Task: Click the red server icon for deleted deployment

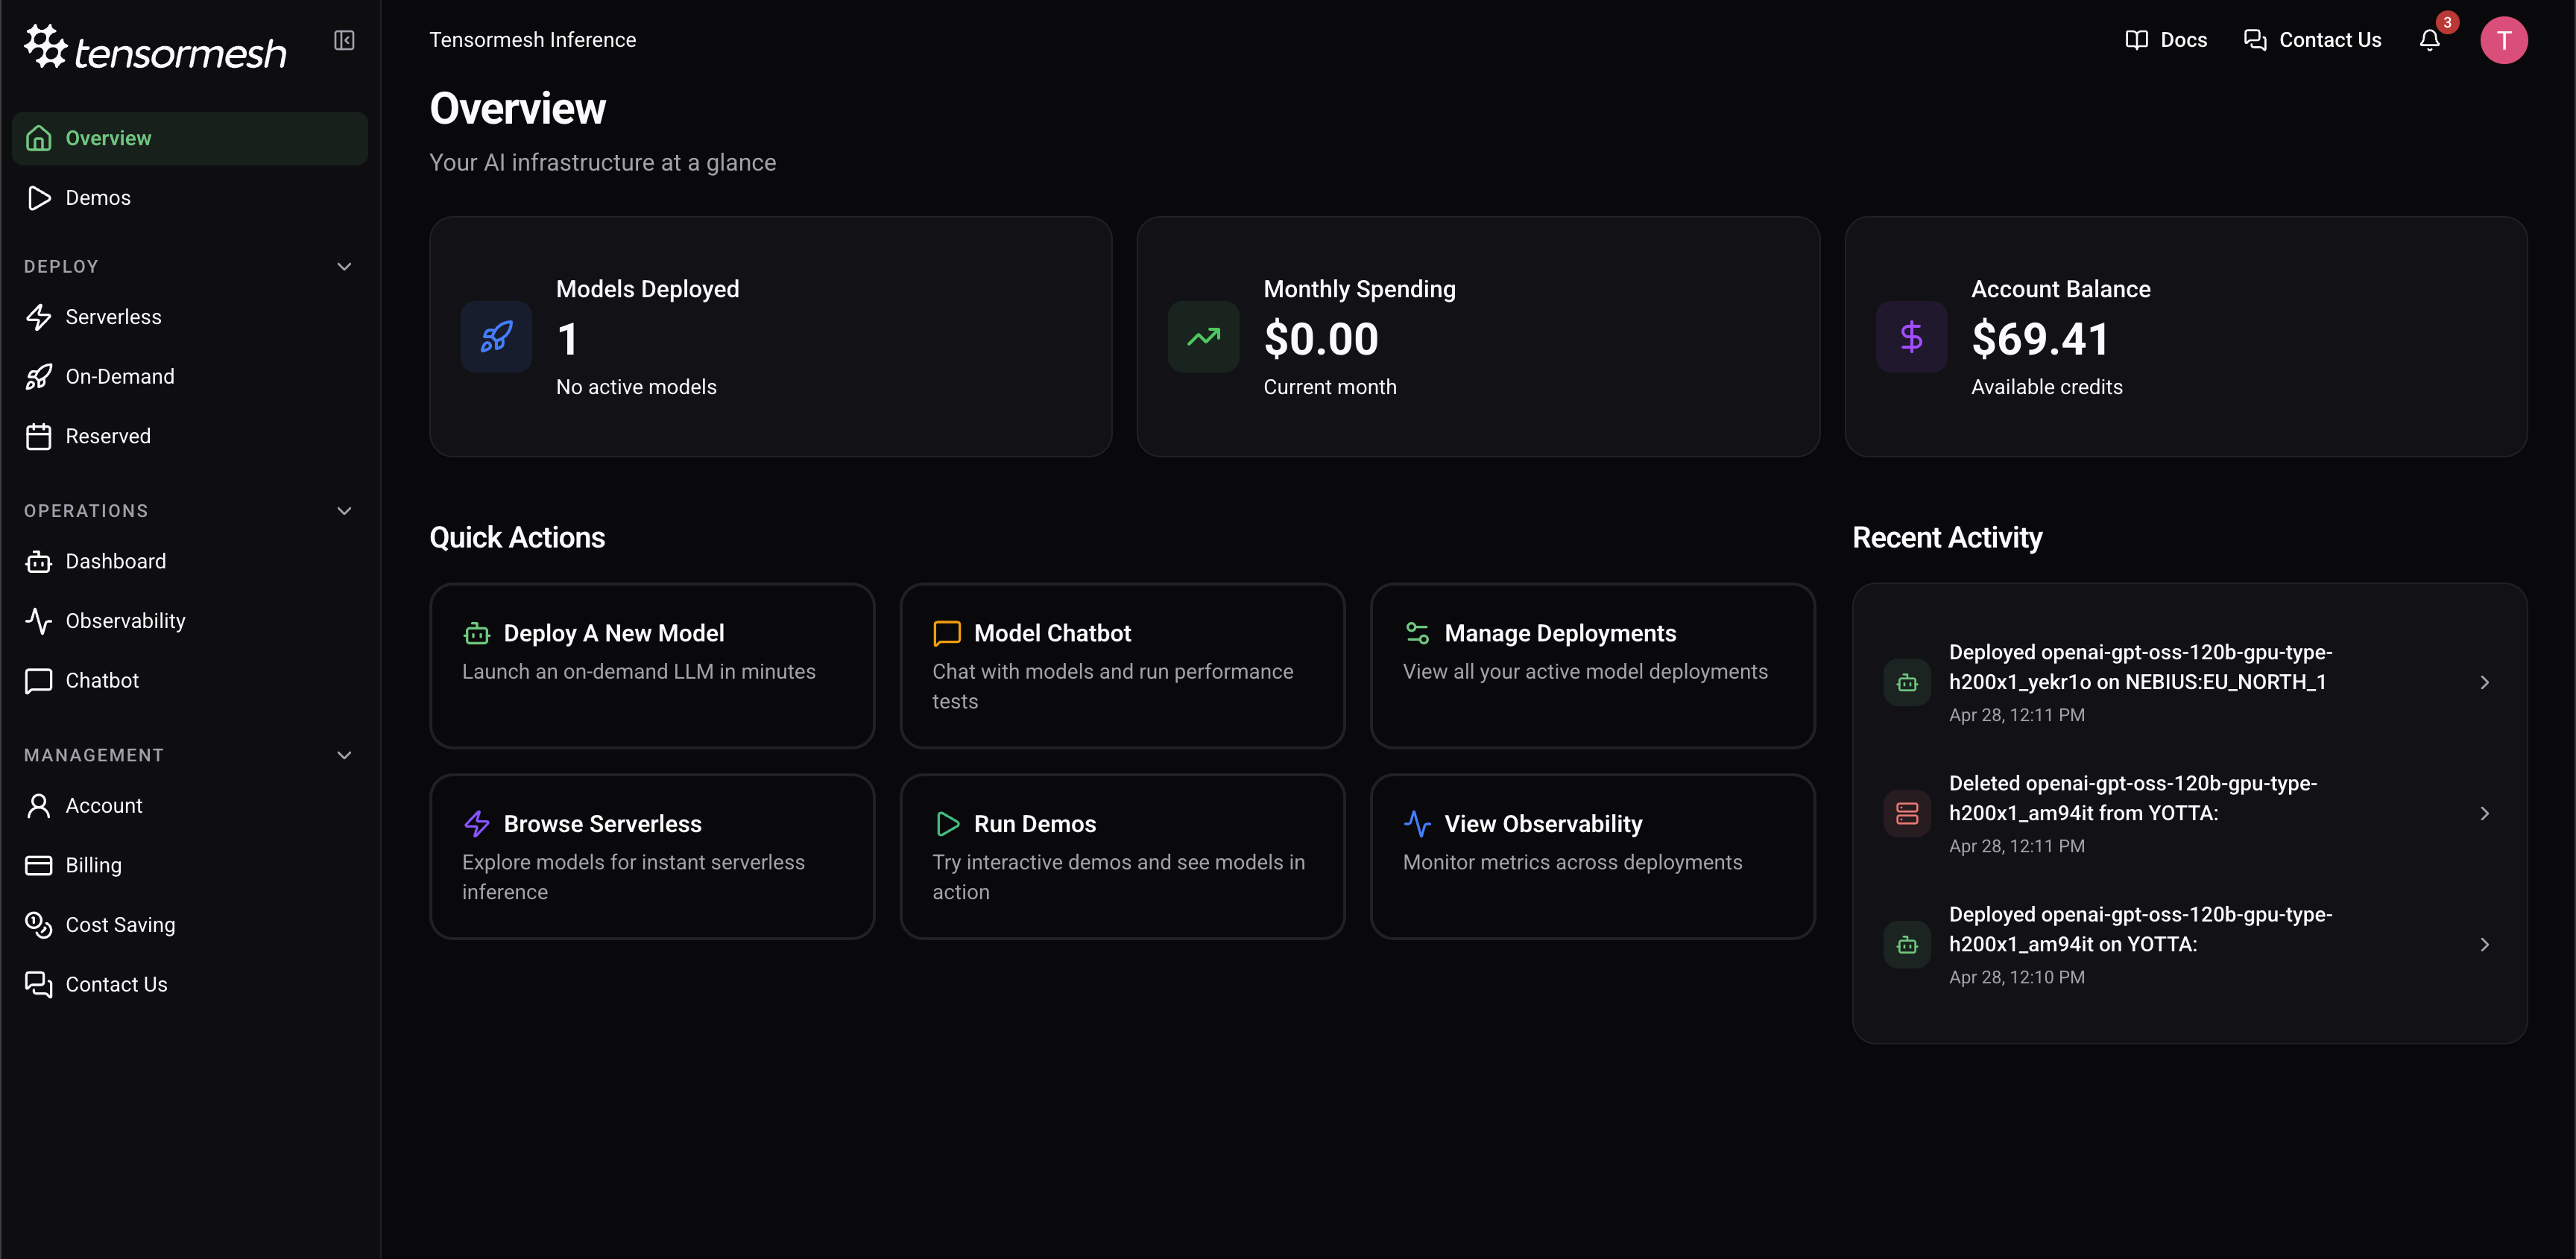Action: (x=1907, y=814)
